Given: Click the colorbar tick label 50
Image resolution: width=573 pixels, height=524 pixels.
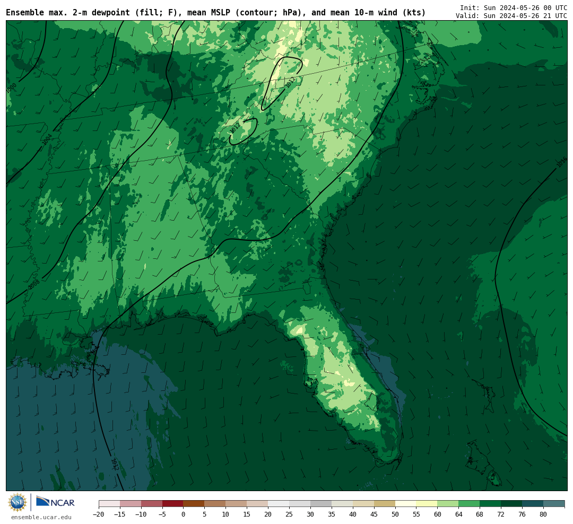Looking at the screenshot, I should pyautogui.click(x=395, y=514).
